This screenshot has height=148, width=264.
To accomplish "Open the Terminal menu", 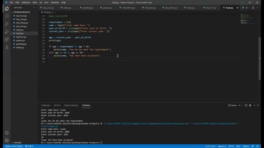I will (55, 2).
